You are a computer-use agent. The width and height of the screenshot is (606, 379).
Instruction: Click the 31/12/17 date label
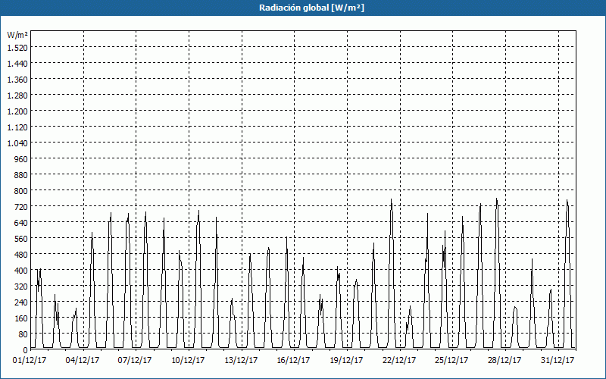pyautogui.click(x=558, y=360)
